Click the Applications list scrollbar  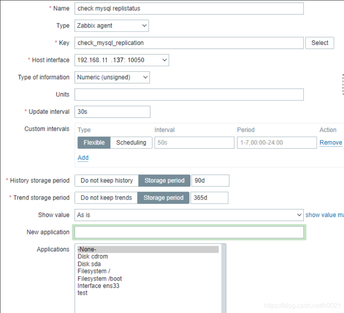(224, 278)
